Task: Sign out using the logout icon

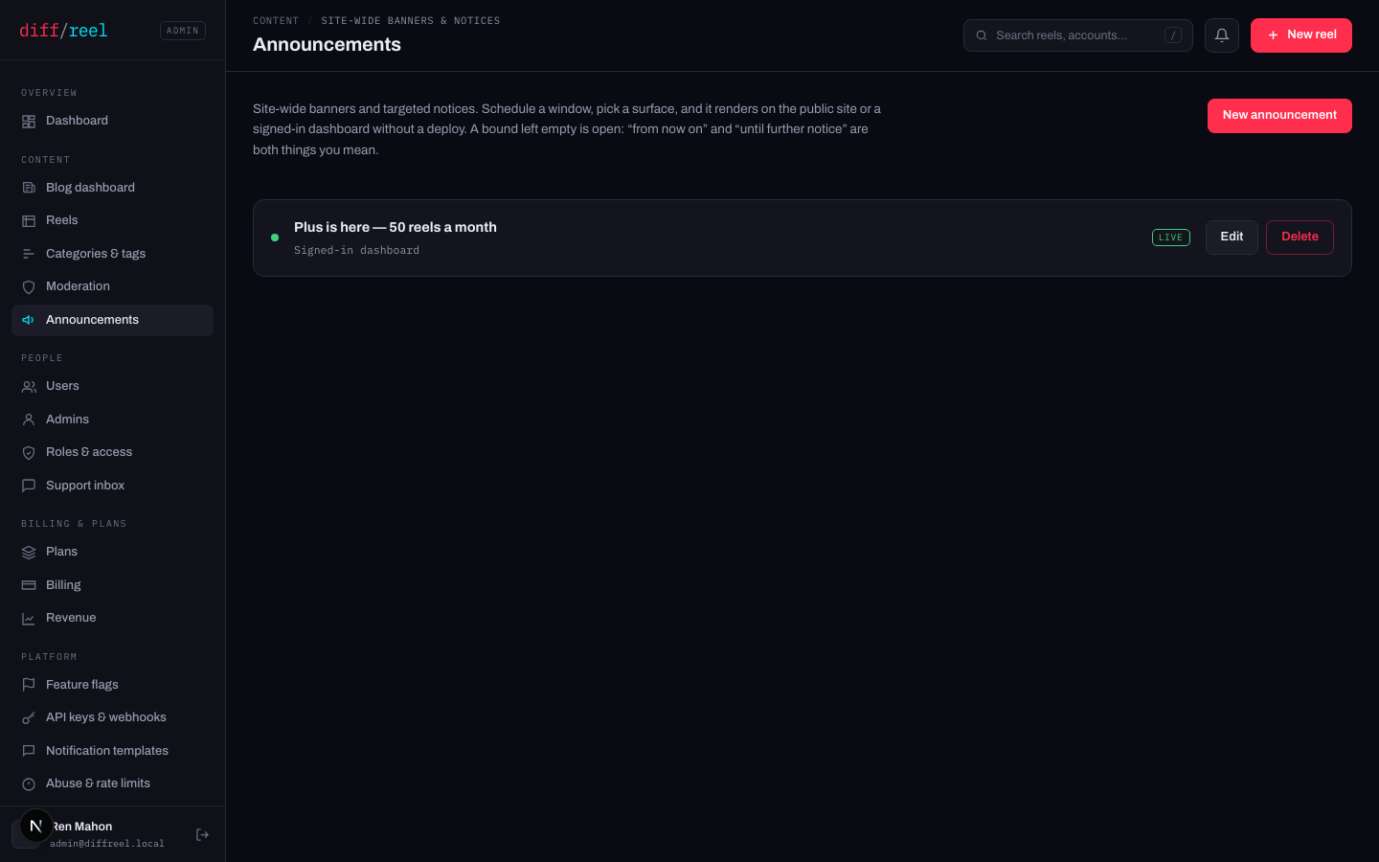Action: pos(202,835)
